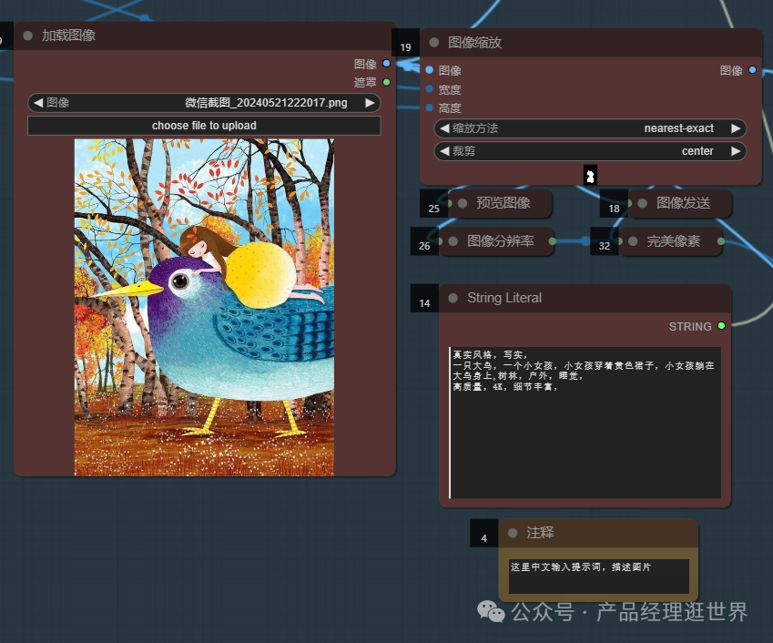
Task: Open the 裁剪 center dropdown
Action: (590, 151)
